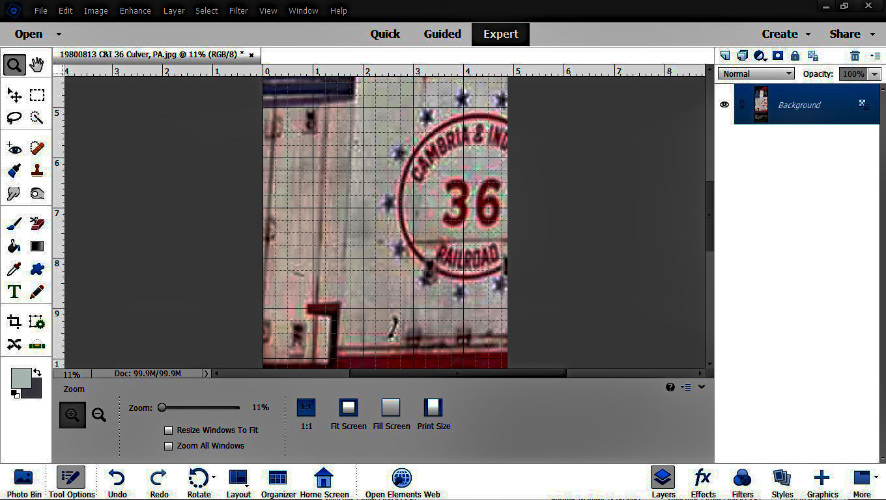
Task: Choose Zoom In mode in Tool Options
Action: coord(72,415)
